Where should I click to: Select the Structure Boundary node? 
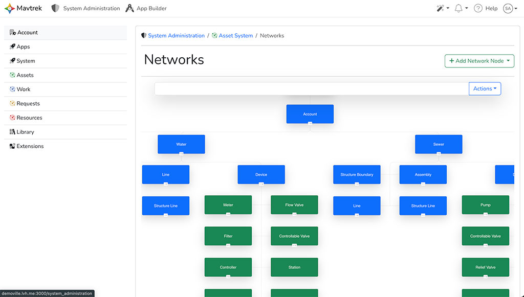357,175
